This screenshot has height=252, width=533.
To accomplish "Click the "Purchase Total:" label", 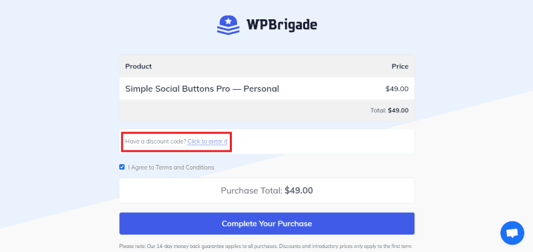I will coord(252,191).
